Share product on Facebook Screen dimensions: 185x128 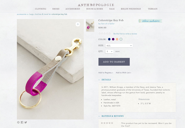click(x=22, y=122)
